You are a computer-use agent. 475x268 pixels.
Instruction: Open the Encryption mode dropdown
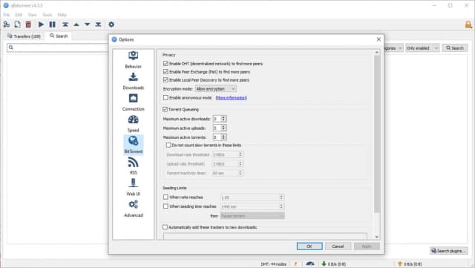click(216, 89)
